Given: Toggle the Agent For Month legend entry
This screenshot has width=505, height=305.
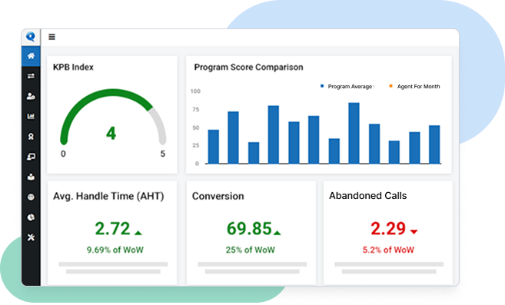Looking at the screenshot, I should point(415,86).
